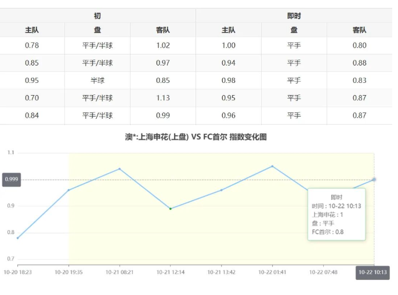Image resolution: width=398 pixels, height=295 pixels.
Task: Click the latest data point at 10-22 10:13
Action: pyautogui.click(x=374, y=180)
